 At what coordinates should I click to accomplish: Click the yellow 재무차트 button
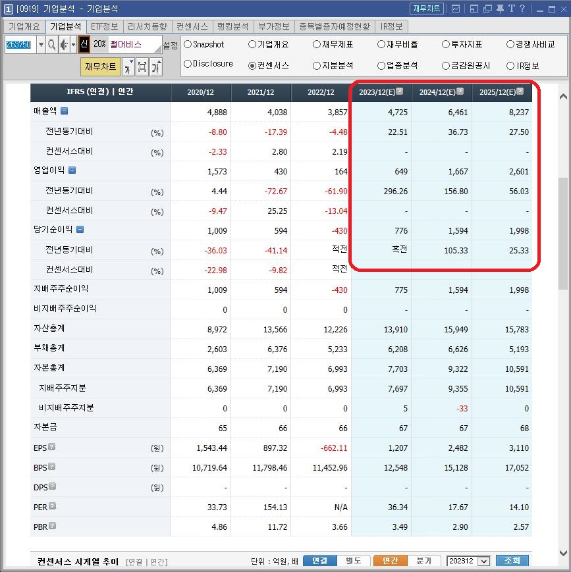pos(100,66)
